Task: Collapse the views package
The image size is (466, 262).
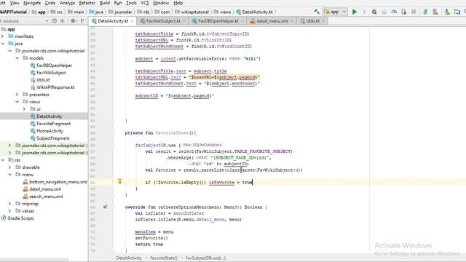Action: pos(17,102)
